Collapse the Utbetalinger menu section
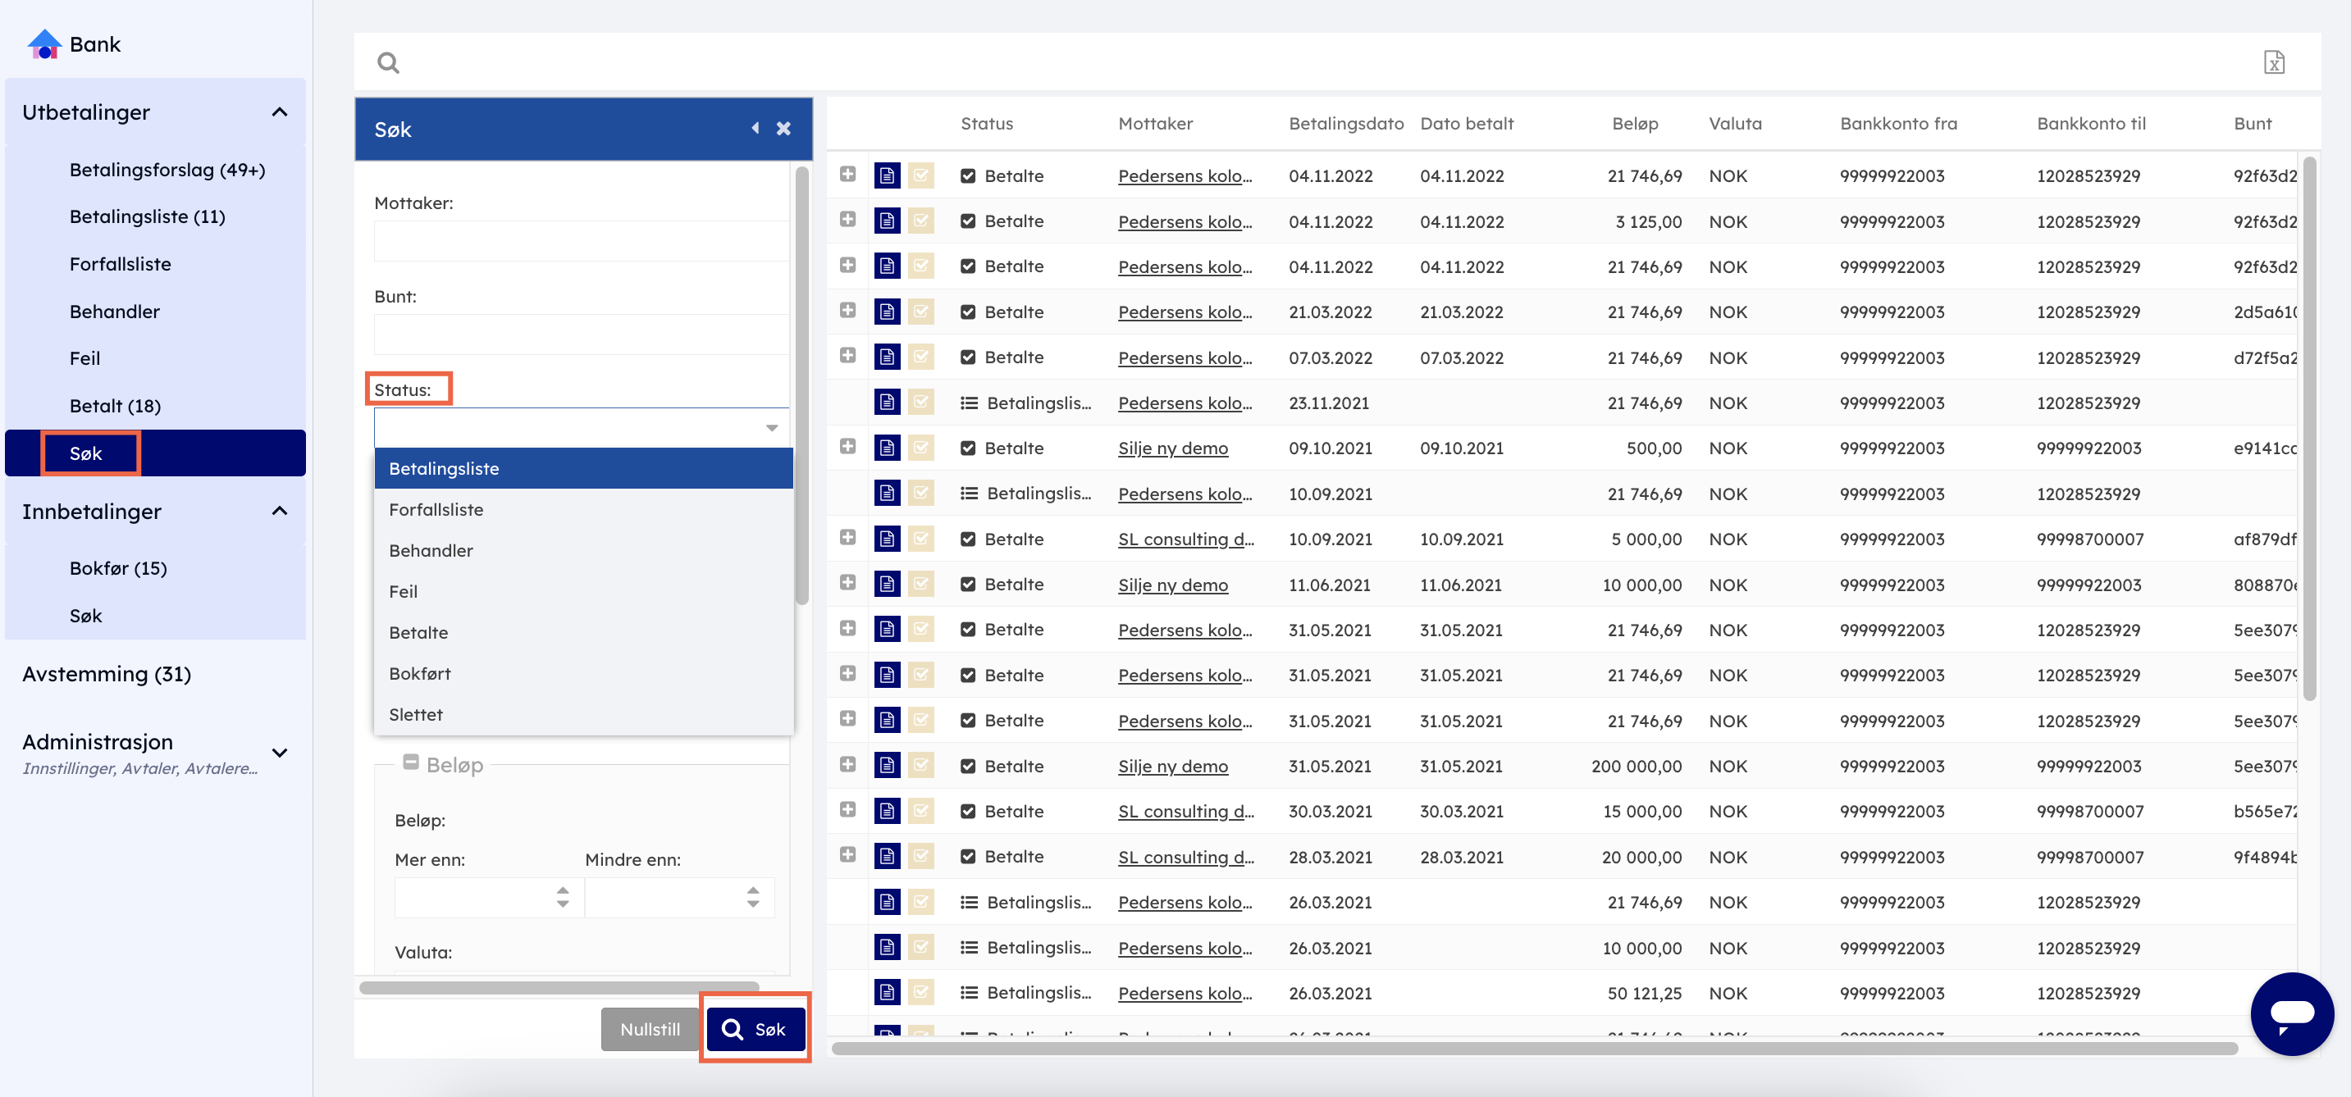The width and height of the screenshot is (2351, 1097). click(281, 112)
